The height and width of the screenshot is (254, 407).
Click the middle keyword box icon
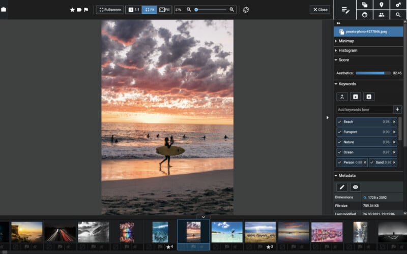(355, 97)
